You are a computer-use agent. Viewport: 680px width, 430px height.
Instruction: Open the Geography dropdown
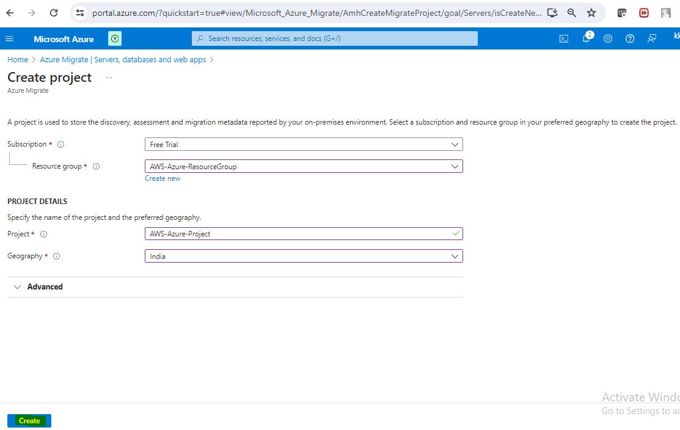tap(303, 257)
